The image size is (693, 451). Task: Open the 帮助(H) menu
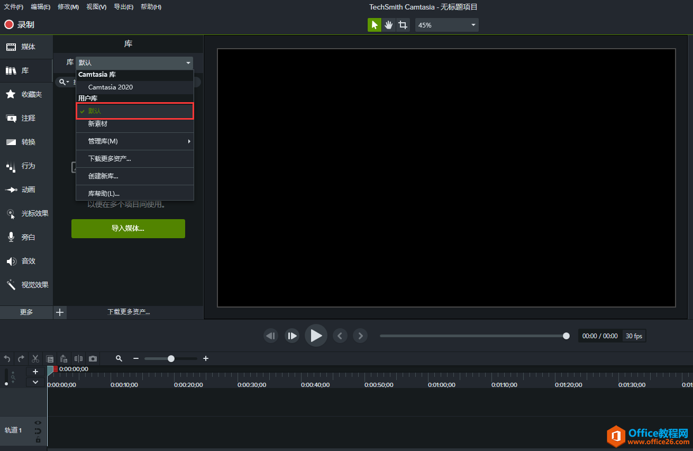(x=151, y=7)
